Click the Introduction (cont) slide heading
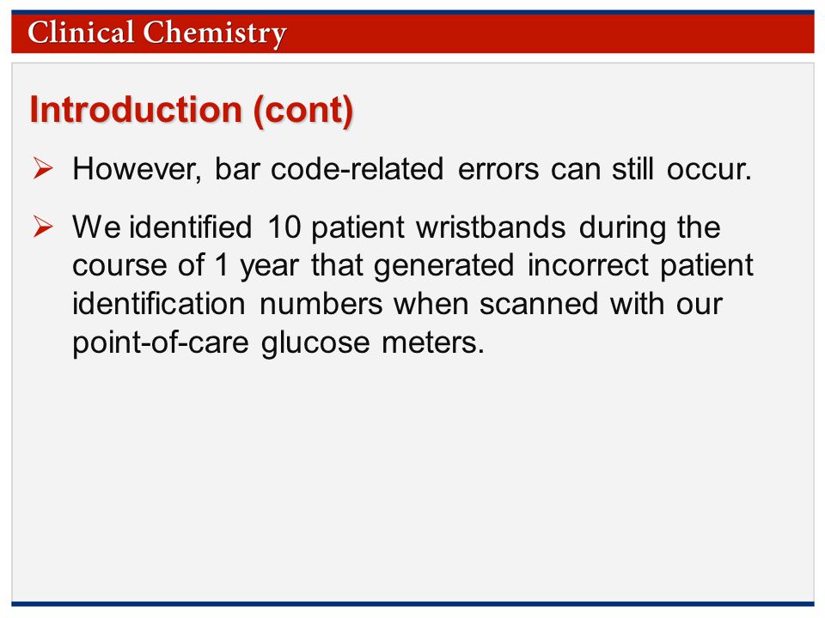Viewport: 825px width, 618px height. point(192,110)
